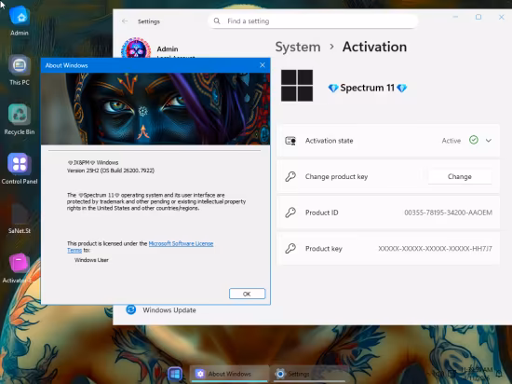The height and width of the screenshot is (384, 512).
Task: Select the This PC desktop icon
Action: pyautogui.click(x=20, y=70)
